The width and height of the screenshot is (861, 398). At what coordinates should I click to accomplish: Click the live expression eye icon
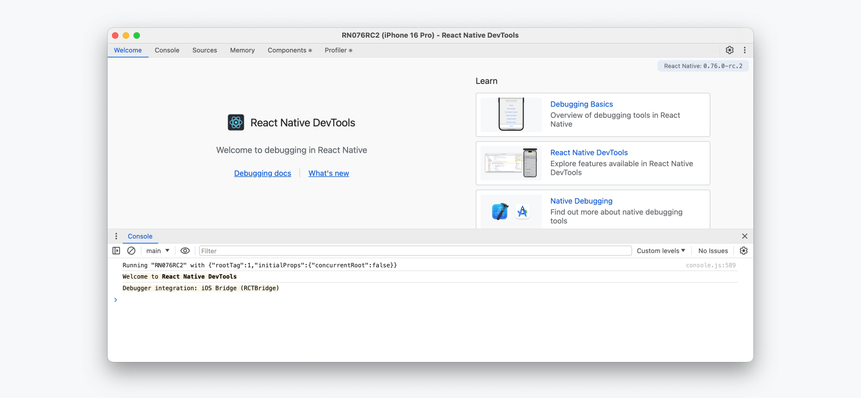coord(185,251)
